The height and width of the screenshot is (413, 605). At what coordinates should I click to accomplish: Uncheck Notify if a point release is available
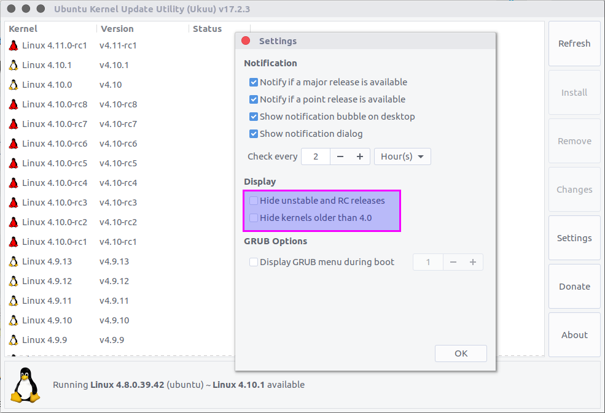click(x=254, y=99)
